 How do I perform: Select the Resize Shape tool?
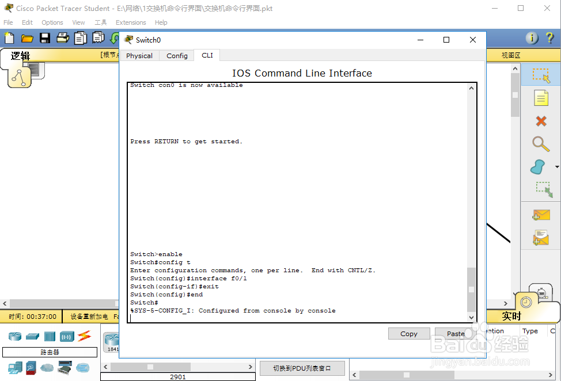point(544,190)
